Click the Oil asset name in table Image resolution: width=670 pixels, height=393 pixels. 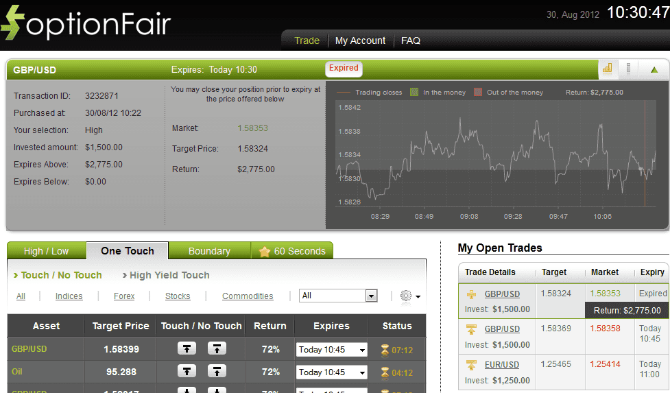17,372
